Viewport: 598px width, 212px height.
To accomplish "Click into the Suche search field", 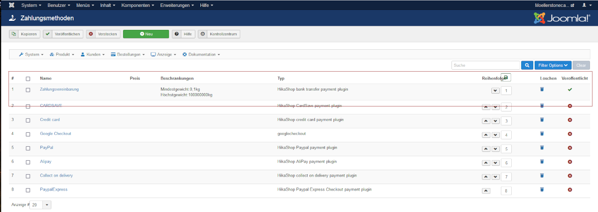I will [485, 65].
